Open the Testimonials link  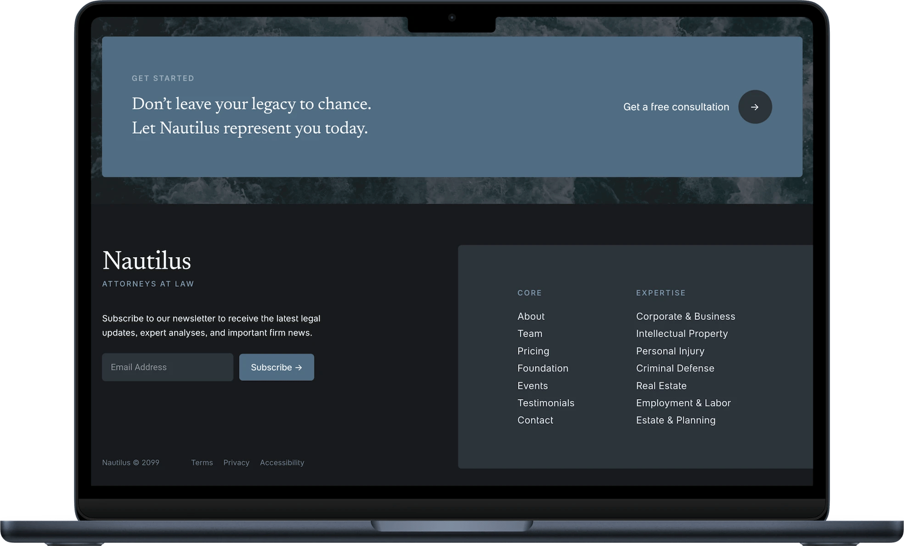[x=546, y=403]
